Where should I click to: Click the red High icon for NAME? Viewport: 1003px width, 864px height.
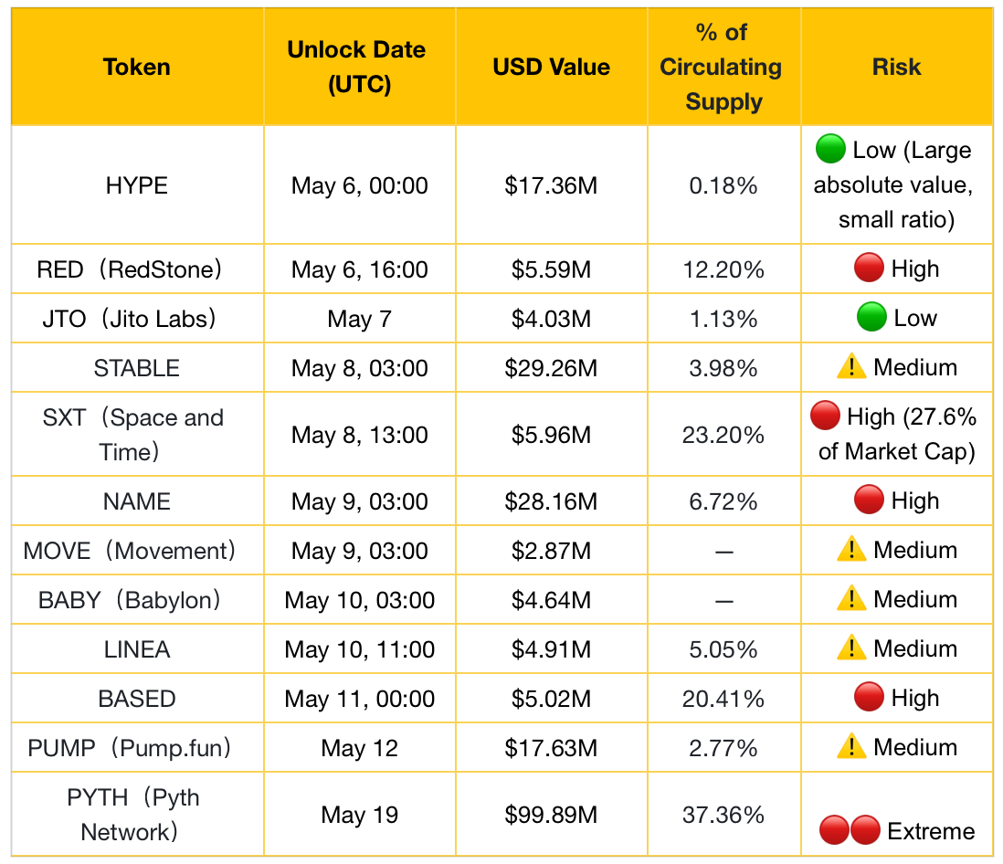pos(869,500)
